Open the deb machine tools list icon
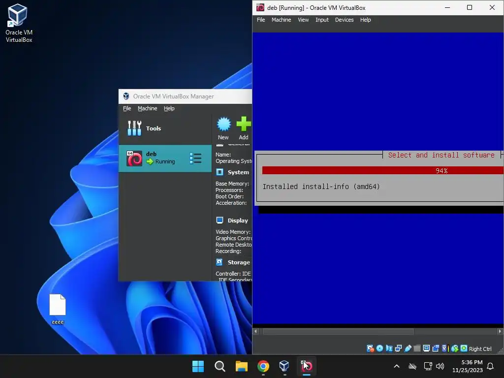 point(195,158)
